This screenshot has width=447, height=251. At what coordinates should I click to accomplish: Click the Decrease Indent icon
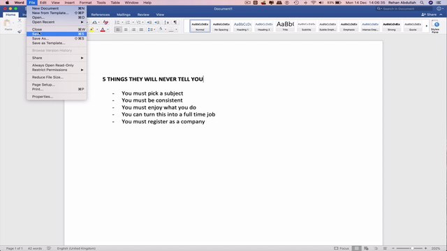pos(149,22)
